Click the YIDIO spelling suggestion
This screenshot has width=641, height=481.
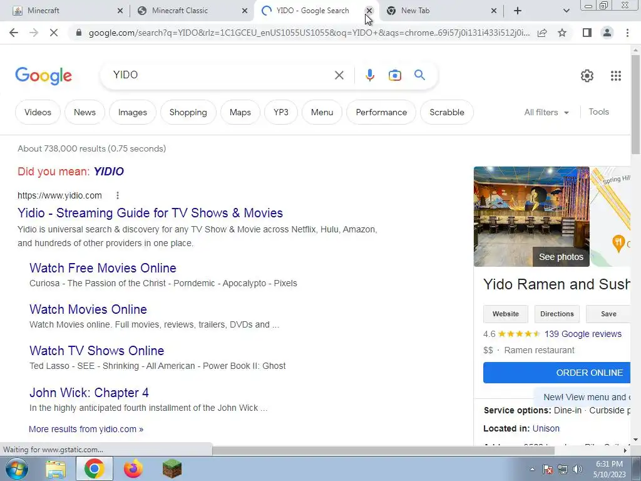coord(108,172)
